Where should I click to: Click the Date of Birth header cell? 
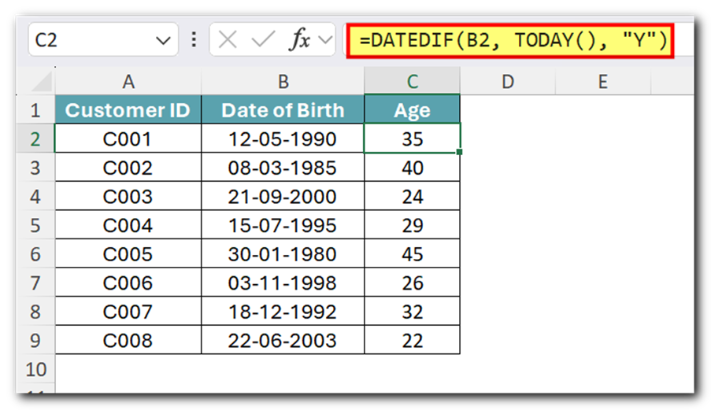[x=283, y=109]
